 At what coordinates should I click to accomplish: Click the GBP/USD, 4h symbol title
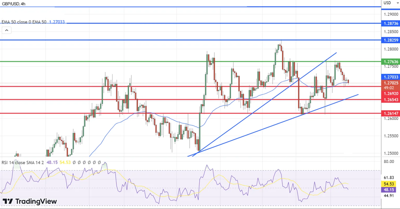click(x=13, y=4)
